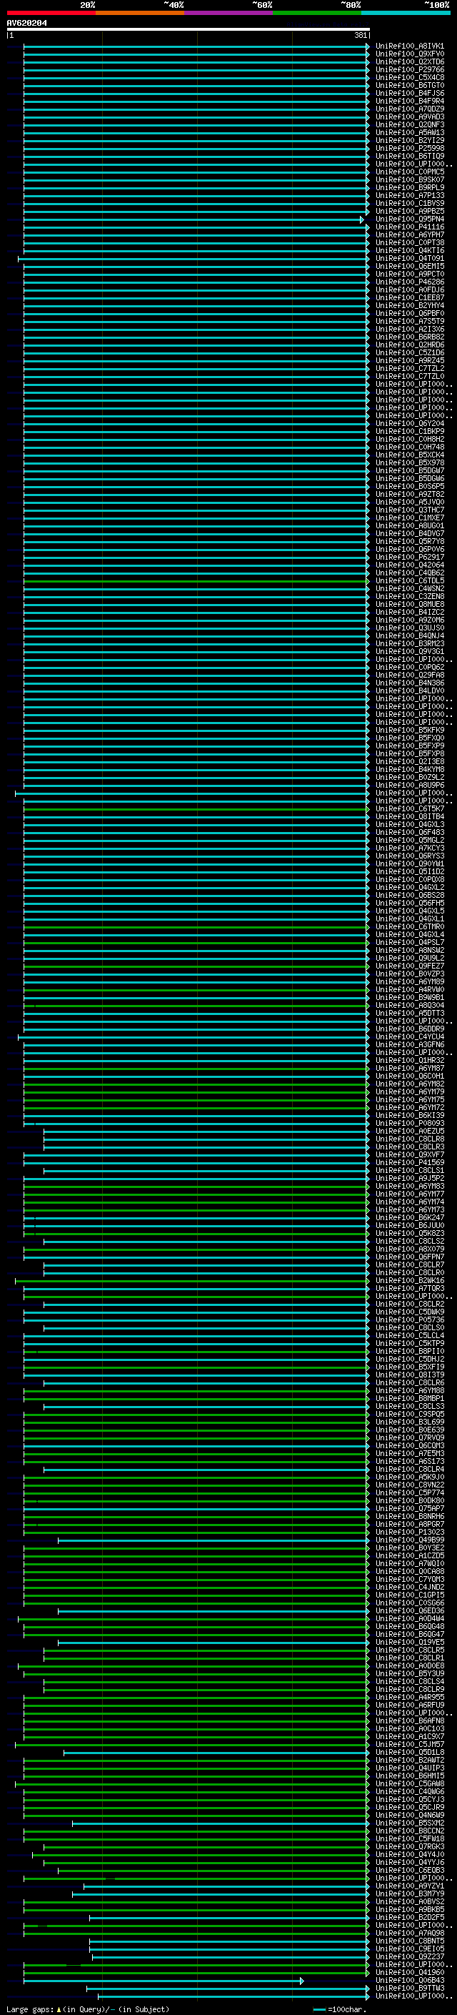
Task: Click the green ~80% legend segment
Action: click(x=316, y=13)
